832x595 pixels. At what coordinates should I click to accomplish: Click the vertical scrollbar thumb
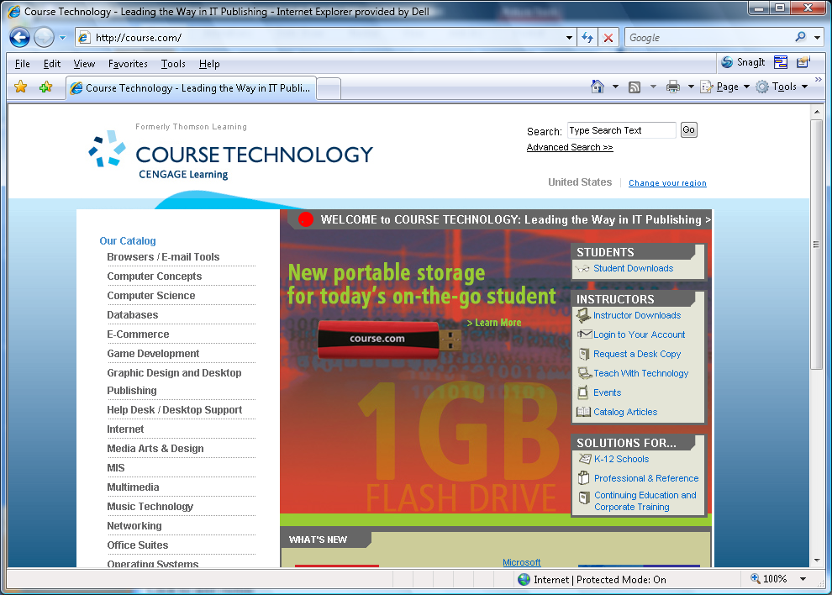[x=816, y=245]
